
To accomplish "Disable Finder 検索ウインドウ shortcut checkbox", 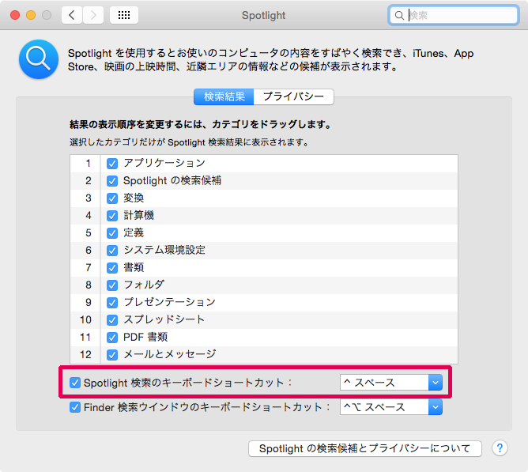I will click(x=75, y=407).
